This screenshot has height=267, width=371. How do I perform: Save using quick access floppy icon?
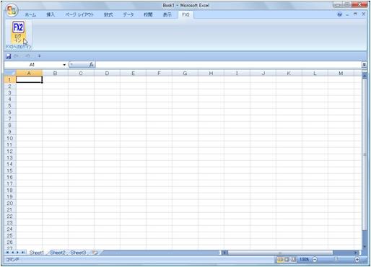pyautogui.click(x=9, y=56)
